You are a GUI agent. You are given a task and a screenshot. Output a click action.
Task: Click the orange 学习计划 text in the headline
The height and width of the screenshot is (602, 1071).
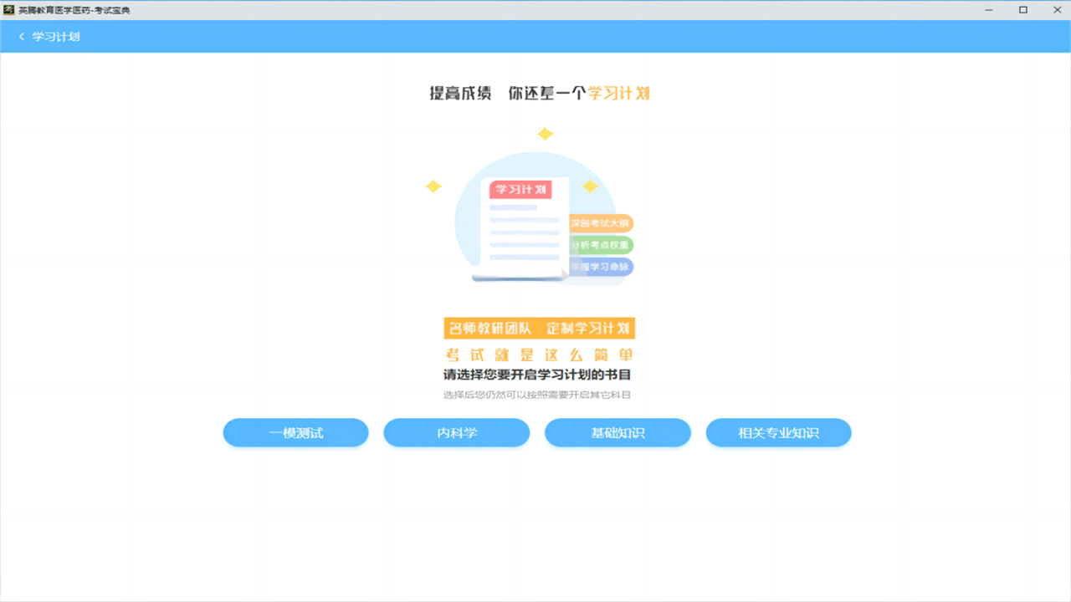coord(621,93)
